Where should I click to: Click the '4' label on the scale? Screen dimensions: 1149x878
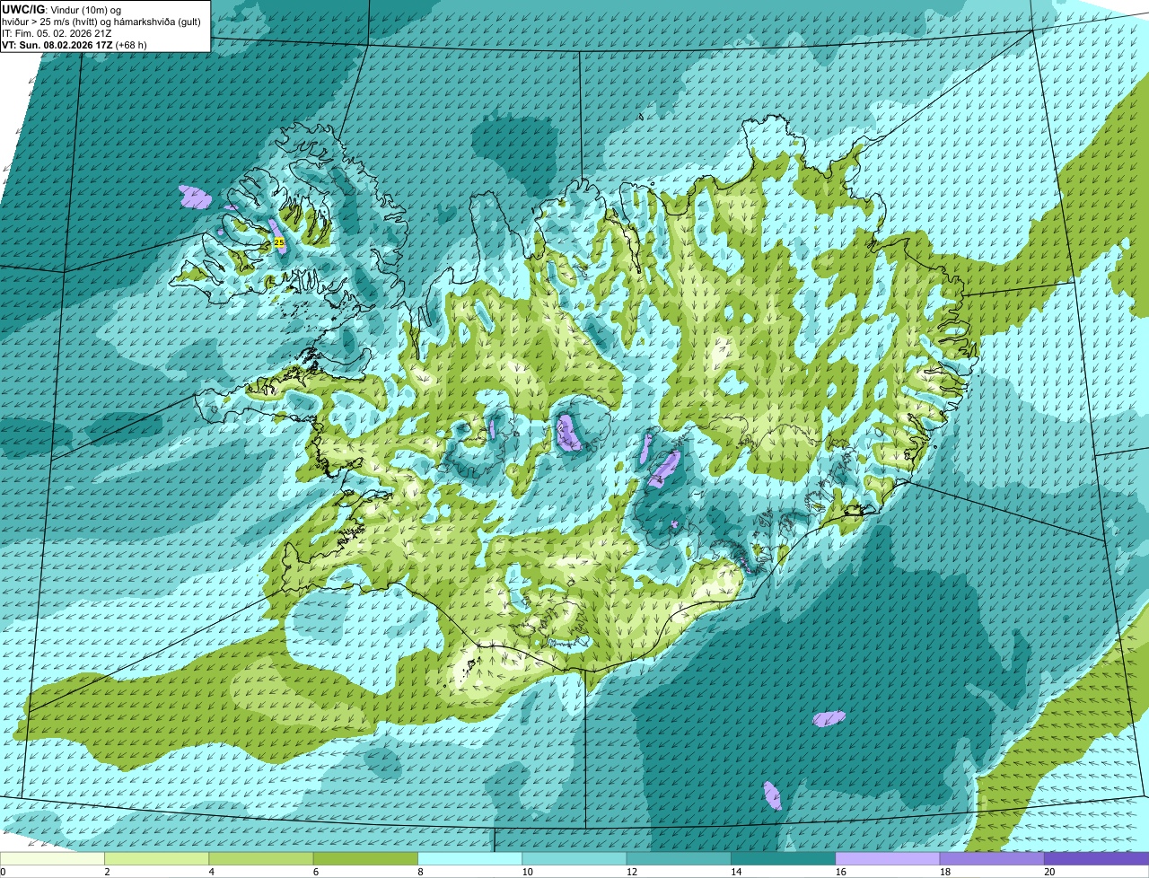click(x=211, y=872)
